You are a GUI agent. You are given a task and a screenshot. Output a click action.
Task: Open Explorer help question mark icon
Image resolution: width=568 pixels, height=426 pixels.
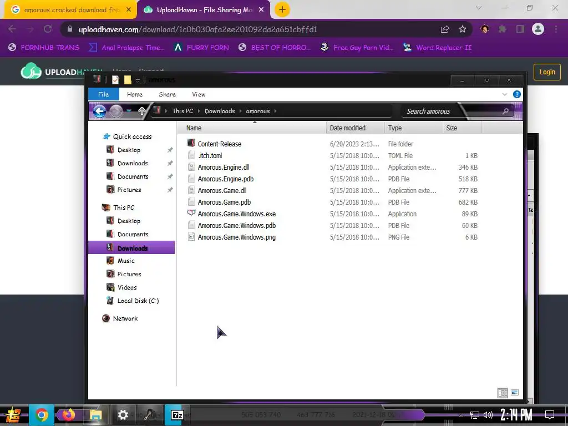tap(517, 94)
